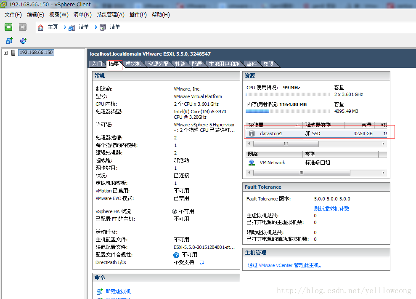This screenshot has width=416, height=299.
Task: Click the storage 容量 column header
Action: click(x=360, y=125)
